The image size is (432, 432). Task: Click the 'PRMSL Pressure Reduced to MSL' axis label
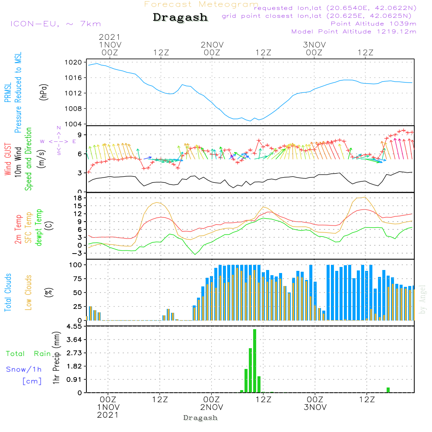tap(13, 92)
